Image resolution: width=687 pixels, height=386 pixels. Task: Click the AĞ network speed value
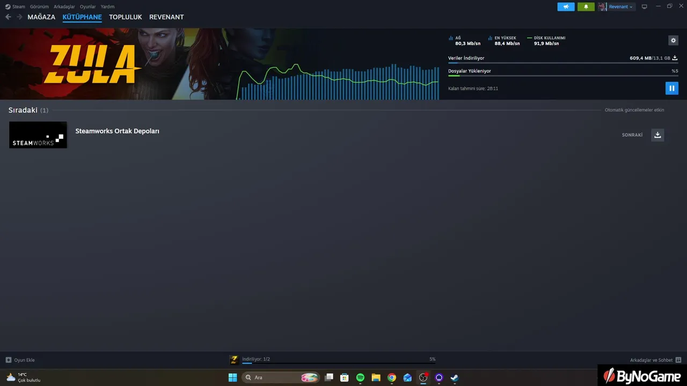(468, 43)
